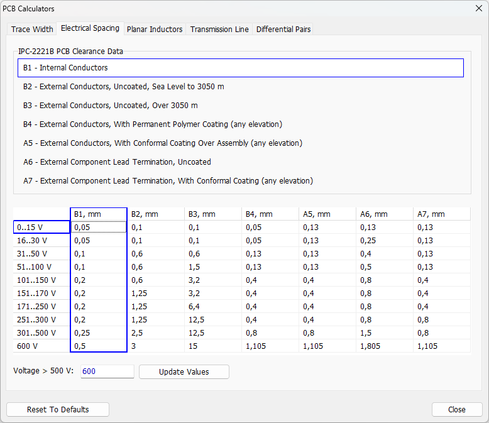The width and height of the screenshot is (489, 423).
Task: Select the Electrical Spacing tab
Action: pyautogui.click(x=90, y=28)
